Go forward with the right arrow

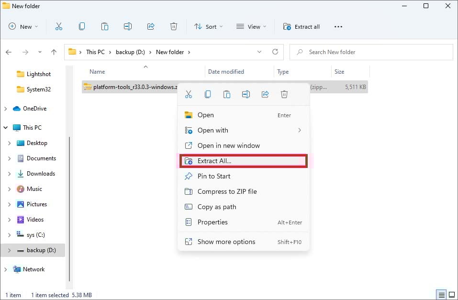pos(25,52)
